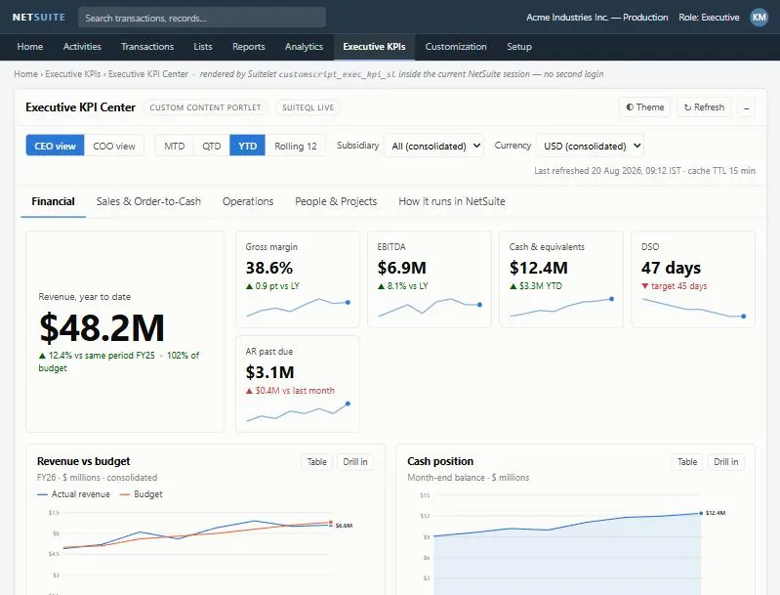Click the DSO KPI card
780x595 pixels.
[693, 279]
